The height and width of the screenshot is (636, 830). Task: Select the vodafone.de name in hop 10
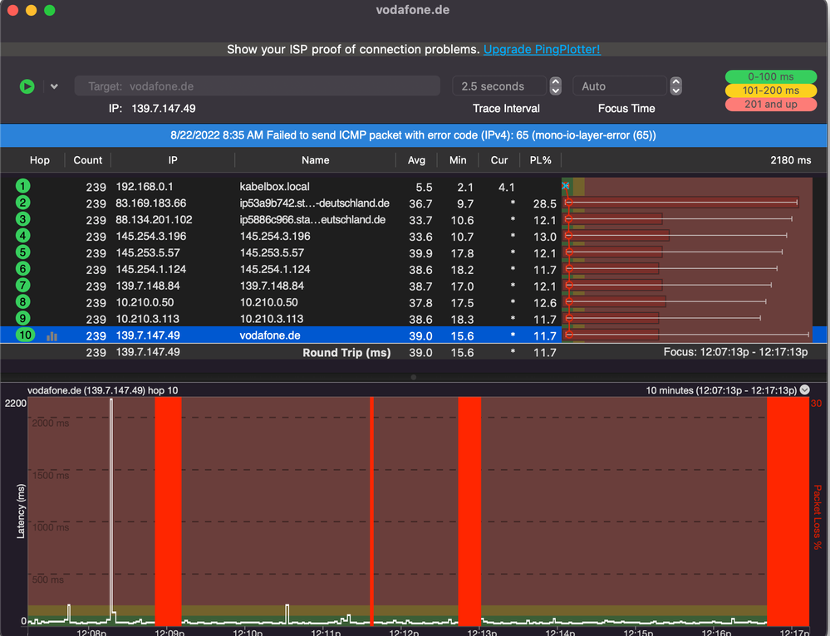(270, 335)
